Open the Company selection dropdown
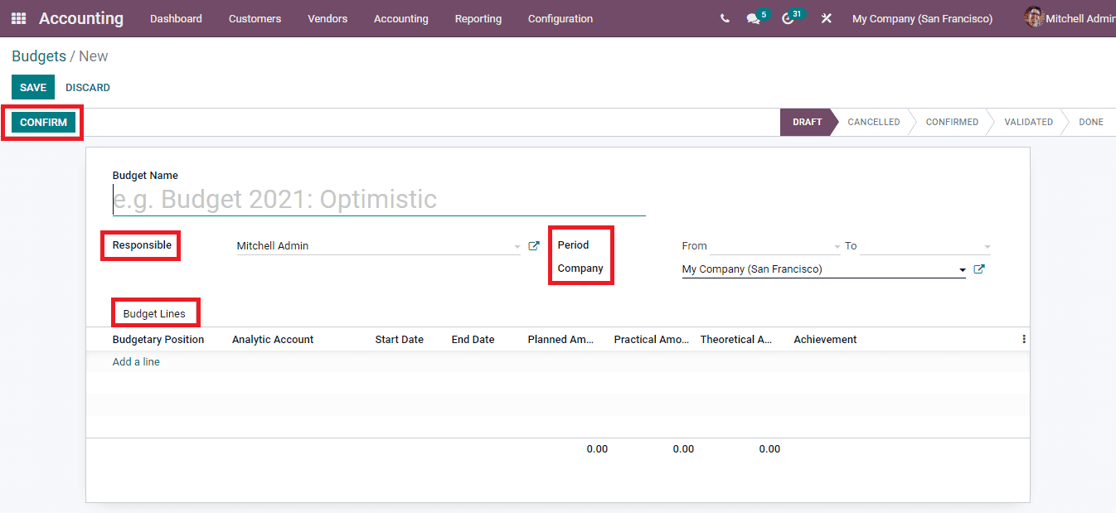1116x513 pixels. point(962,269)
